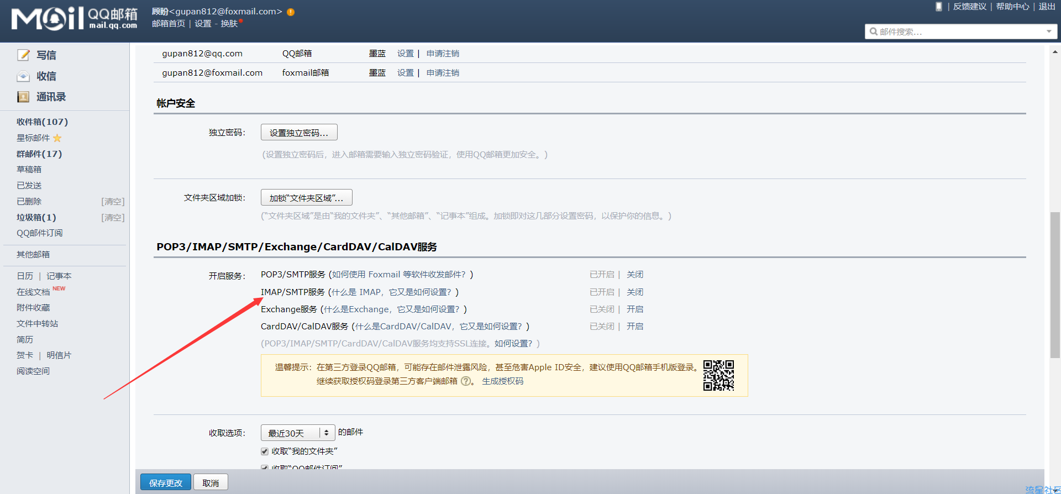Image resolution: width=1061 pixels, height=494 pixels.
Task: Toggle the 收取"我的文件夹" checkbox
Action: (x=265, y=451)
